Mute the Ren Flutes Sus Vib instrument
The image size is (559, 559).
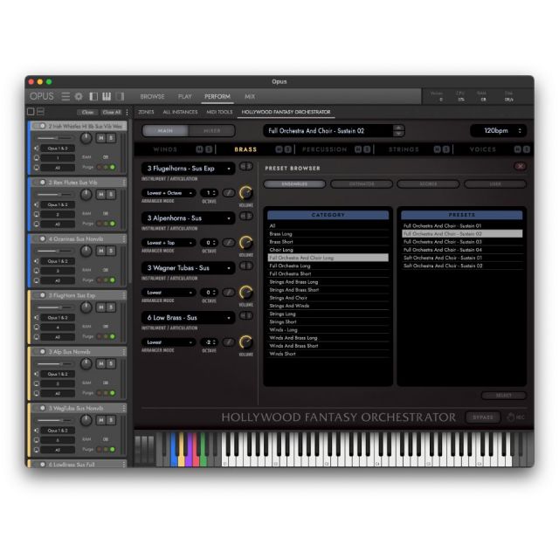101,194
